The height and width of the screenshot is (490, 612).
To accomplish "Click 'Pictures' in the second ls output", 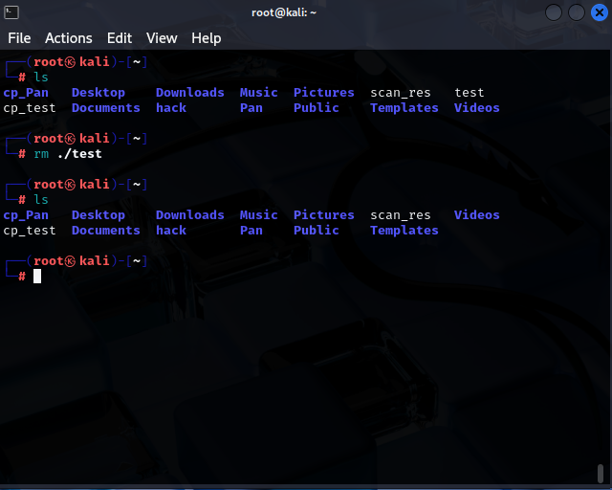I will tap(324, 215).
